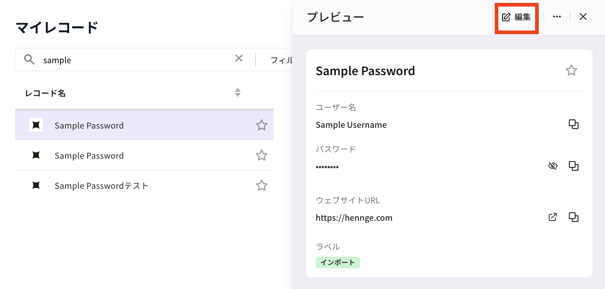Click the 編集 edit button
Screen dimensions: 605x289
[x=516, y=17]
